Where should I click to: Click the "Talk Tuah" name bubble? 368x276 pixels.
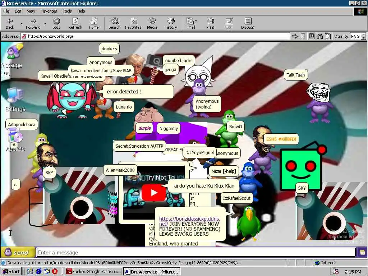coord(296,75)
